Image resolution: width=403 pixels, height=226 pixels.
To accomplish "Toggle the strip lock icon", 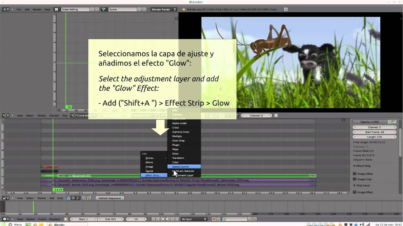I will (x=394, y=122).
